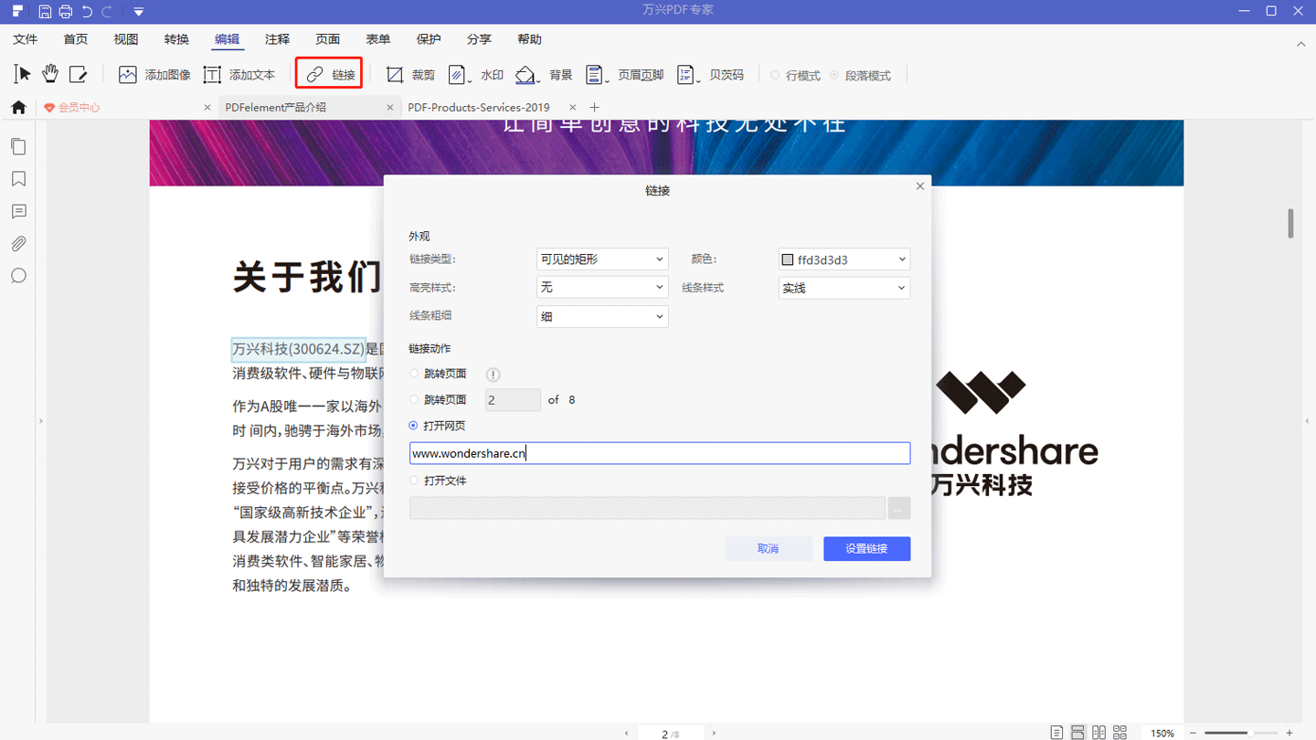The height and width of the screenshot is (740, 1316).
Task: Select the 打开文件 radio button
Action: click(x=414, y=481)
